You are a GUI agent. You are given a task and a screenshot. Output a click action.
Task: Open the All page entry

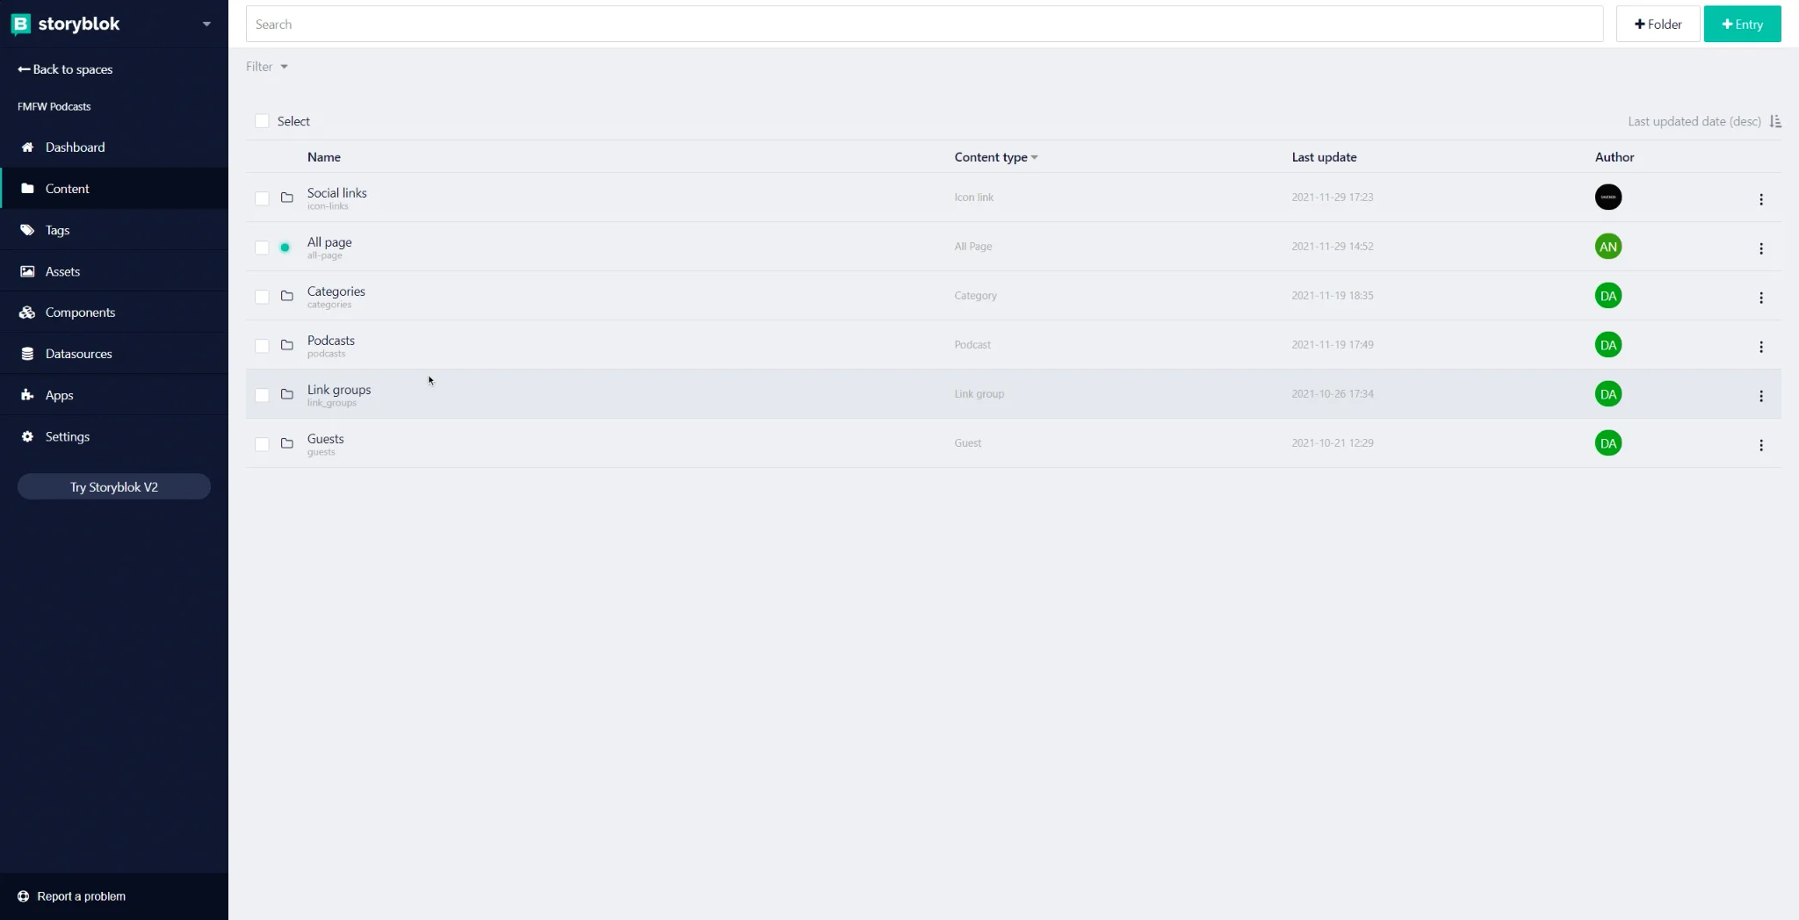[x=329, y=242]
